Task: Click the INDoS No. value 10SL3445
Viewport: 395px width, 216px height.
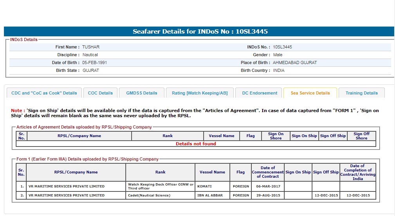Action: click(x=282, y=47)
